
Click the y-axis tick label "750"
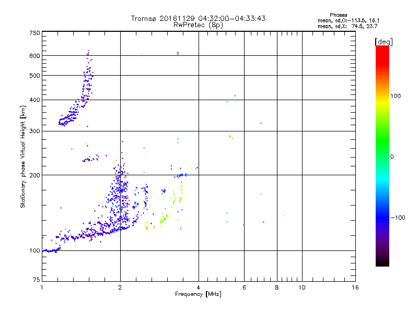[35, 33]
